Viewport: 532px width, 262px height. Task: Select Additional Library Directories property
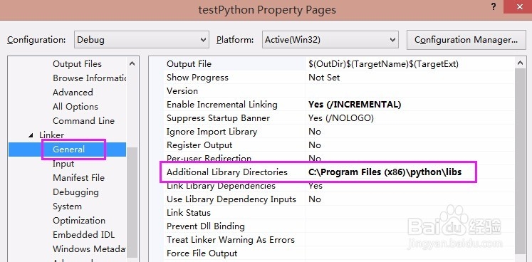pos(227,172)
